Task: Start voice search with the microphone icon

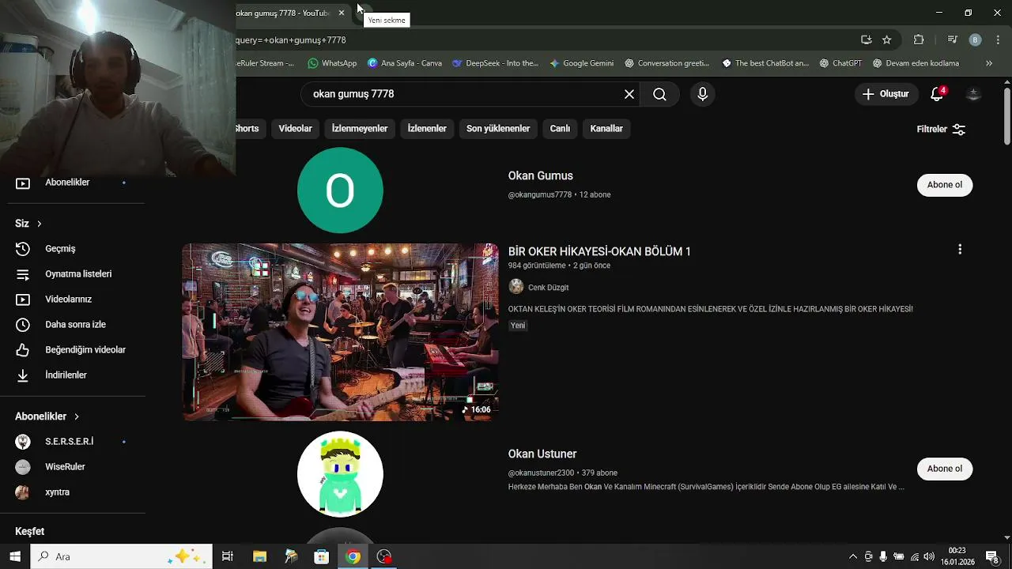Action: pos(702,94)
